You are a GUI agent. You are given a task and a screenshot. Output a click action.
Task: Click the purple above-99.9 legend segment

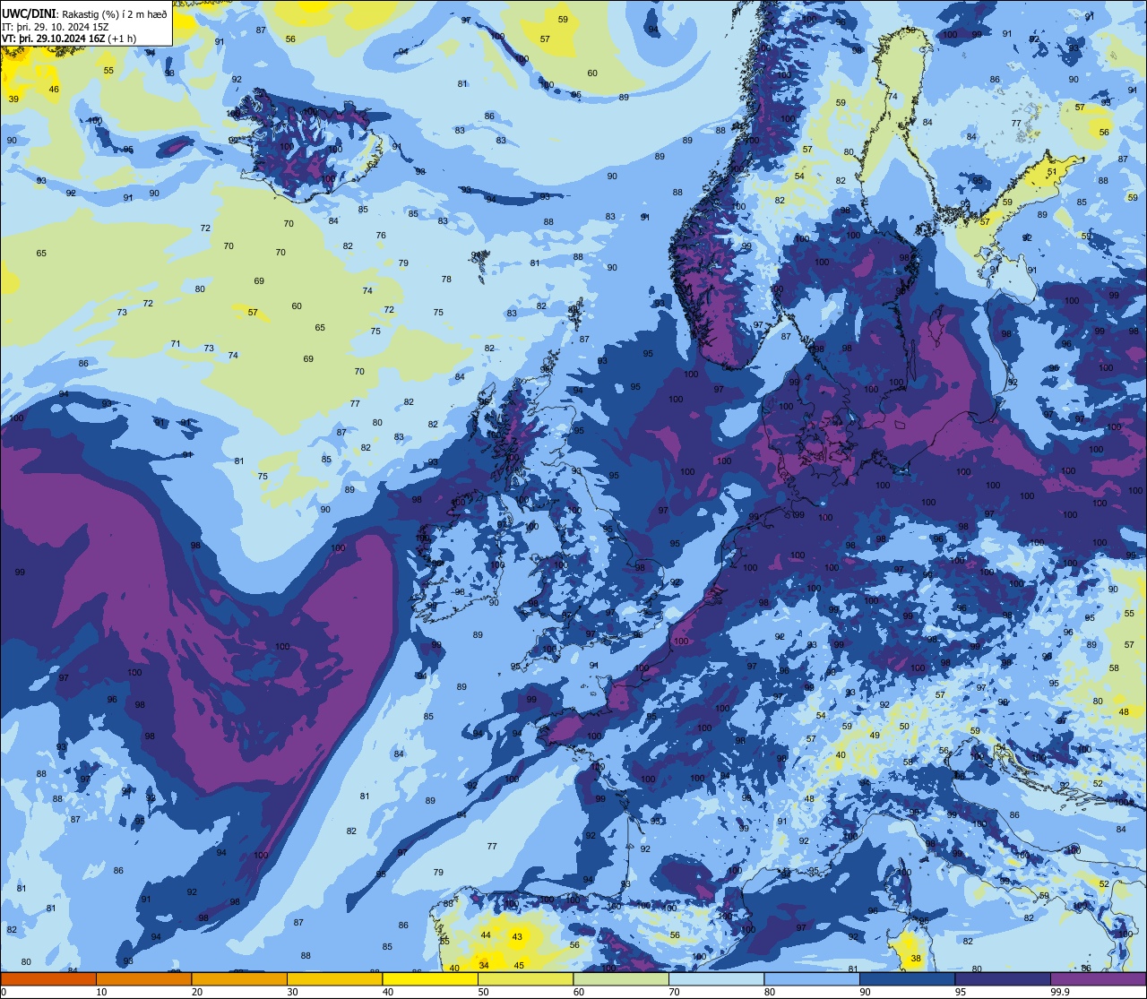click(1098, 978)
